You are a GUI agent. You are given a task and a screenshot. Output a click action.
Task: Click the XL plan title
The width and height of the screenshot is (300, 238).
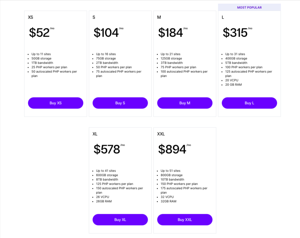95,134
